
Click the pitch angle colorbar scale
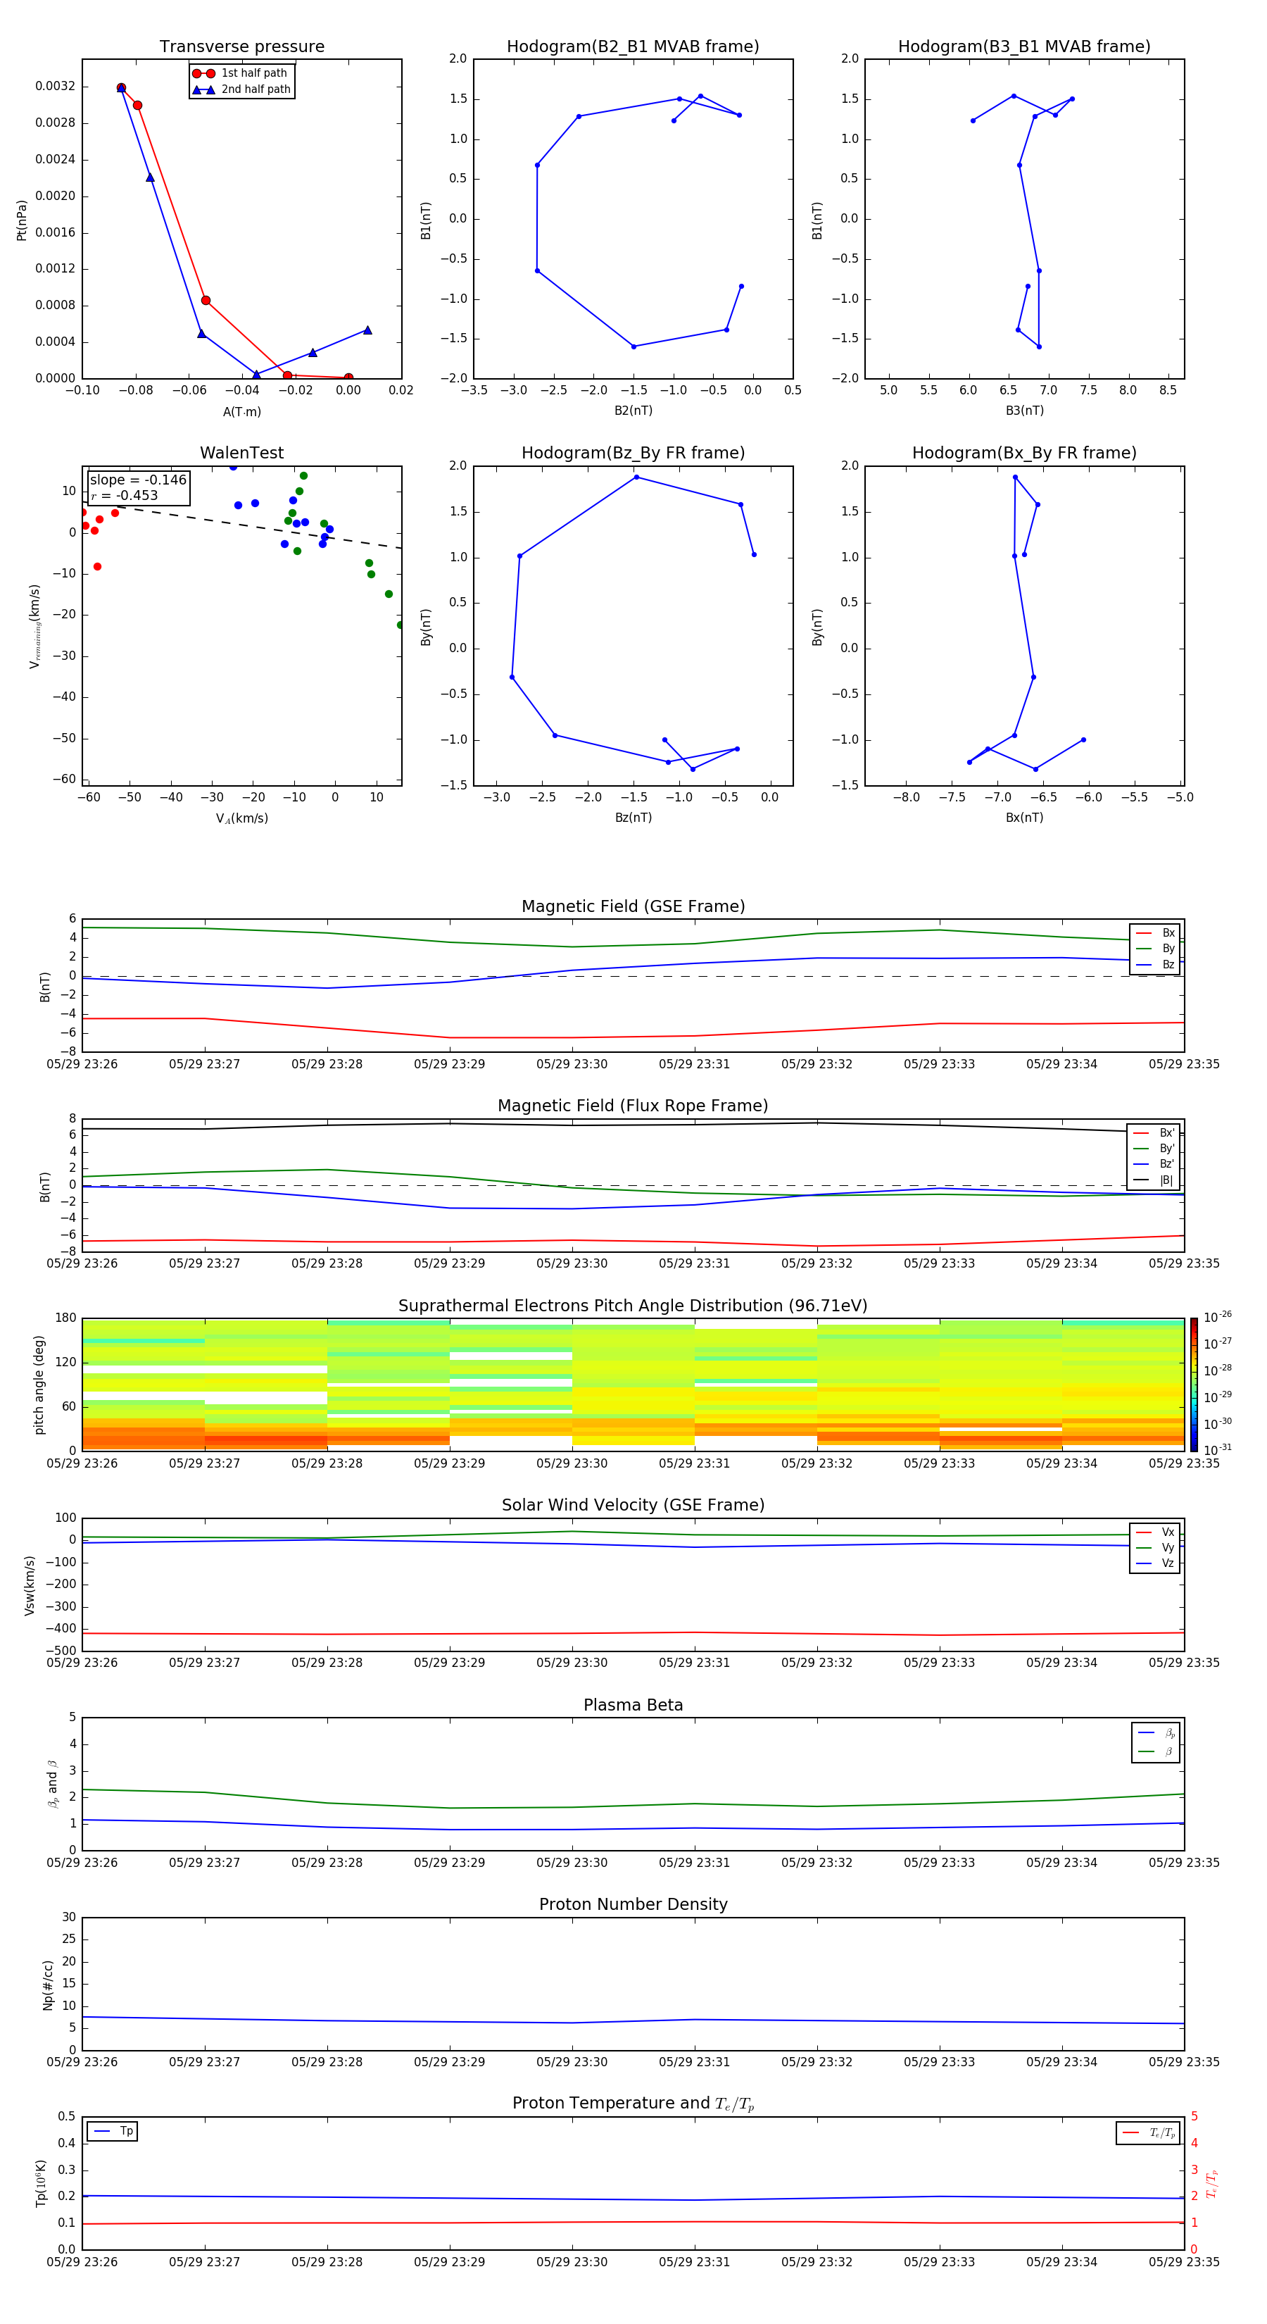click(1194, 1385)
